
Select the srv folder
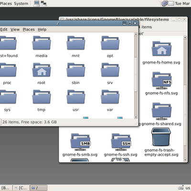(110, 70)
